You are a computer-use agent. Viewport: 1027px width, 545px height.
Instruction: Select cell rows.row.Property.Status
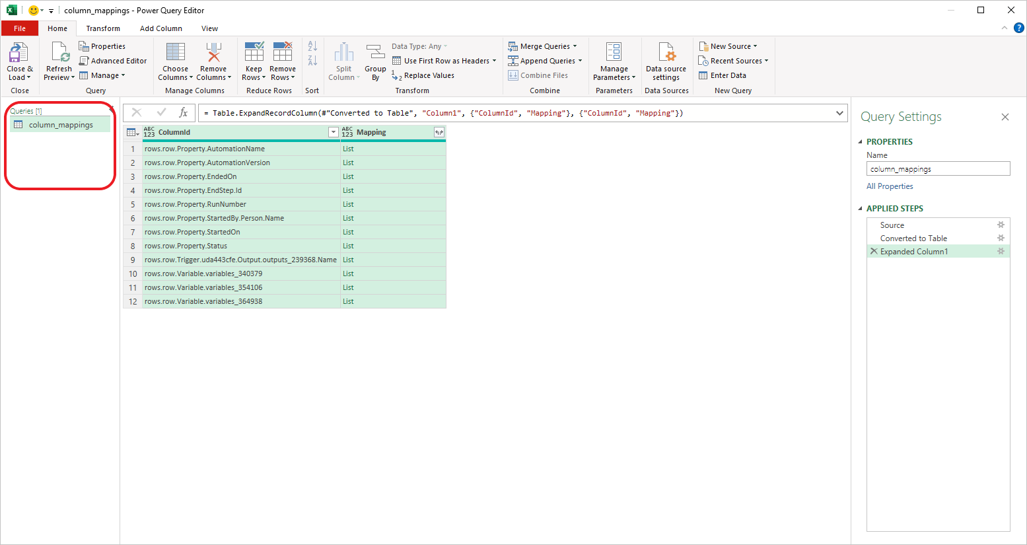pos(241,246)
